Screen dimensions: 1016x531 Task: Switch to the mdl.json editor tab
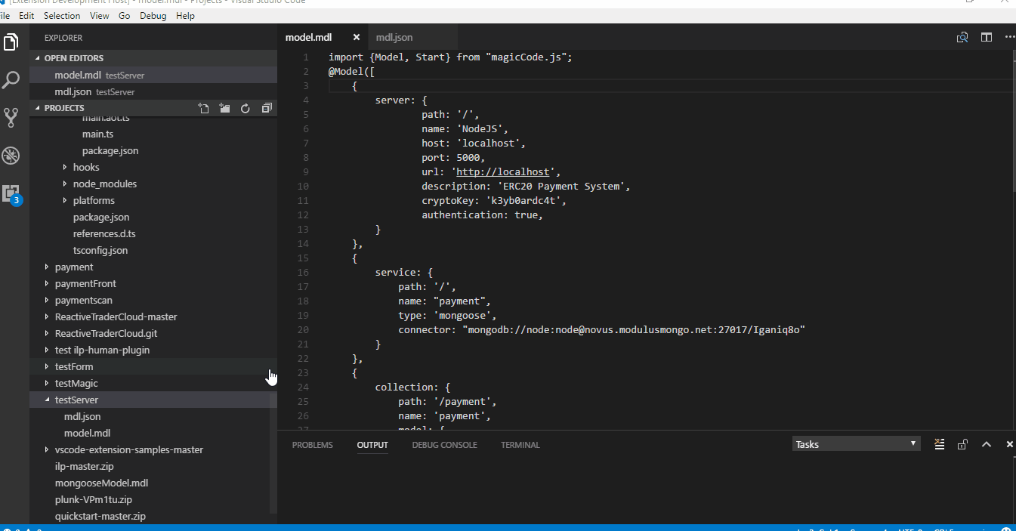click(x=413, y=37)
